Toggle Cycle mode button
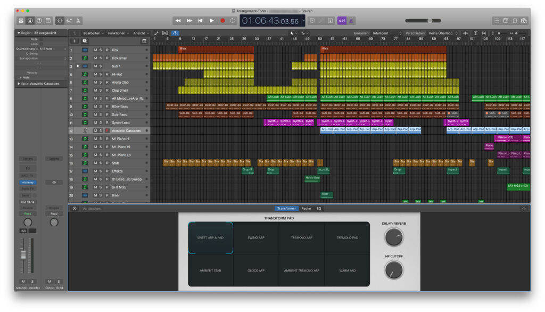 tap(233, 21)
